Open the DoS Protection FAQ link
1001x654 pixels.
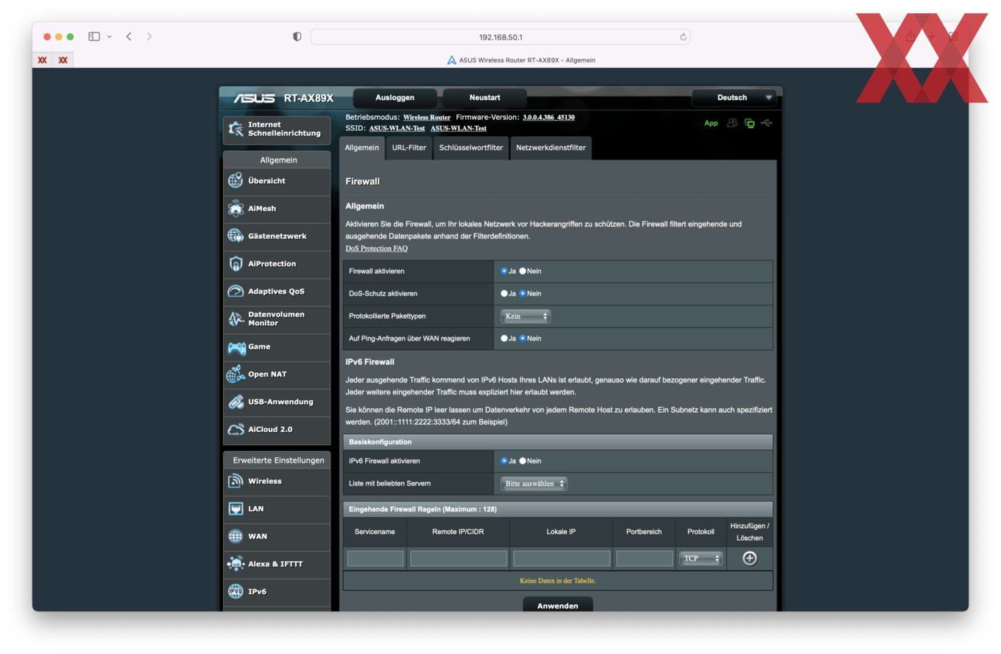[x=376, y=249]
